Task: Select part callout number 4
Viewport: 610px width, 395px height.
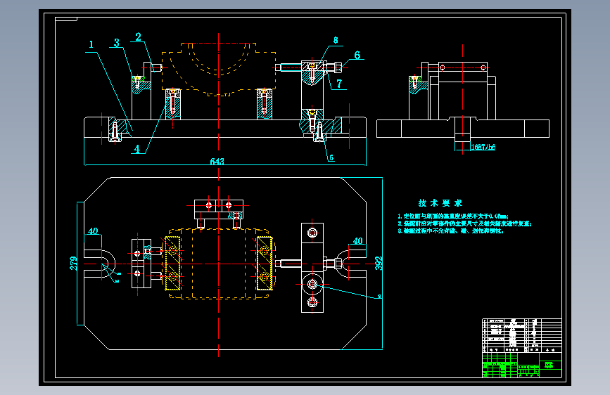Action: pyautogui.click(x=137, y=149)
